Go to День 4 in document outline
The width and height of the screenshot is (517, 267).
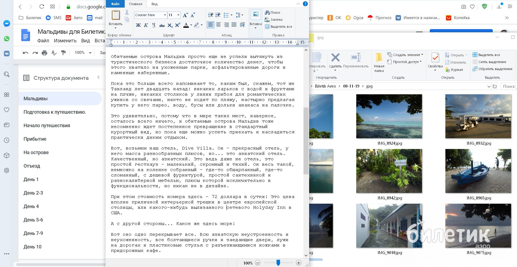click(x=31, y=206)
